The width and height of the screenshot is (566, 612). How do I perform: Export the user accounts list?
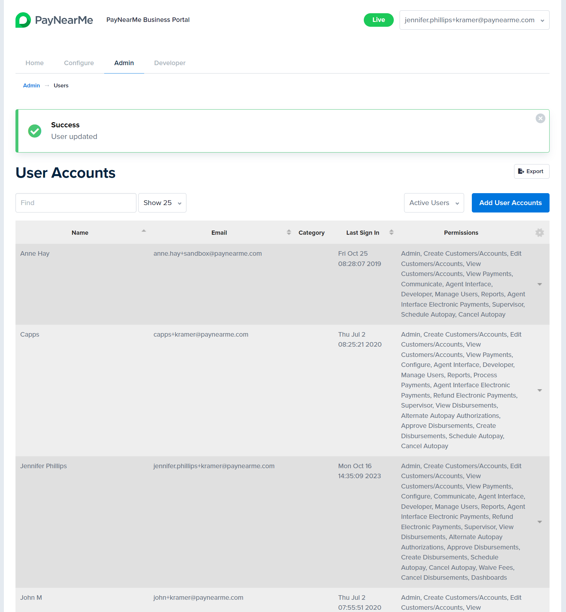(531, 171)
